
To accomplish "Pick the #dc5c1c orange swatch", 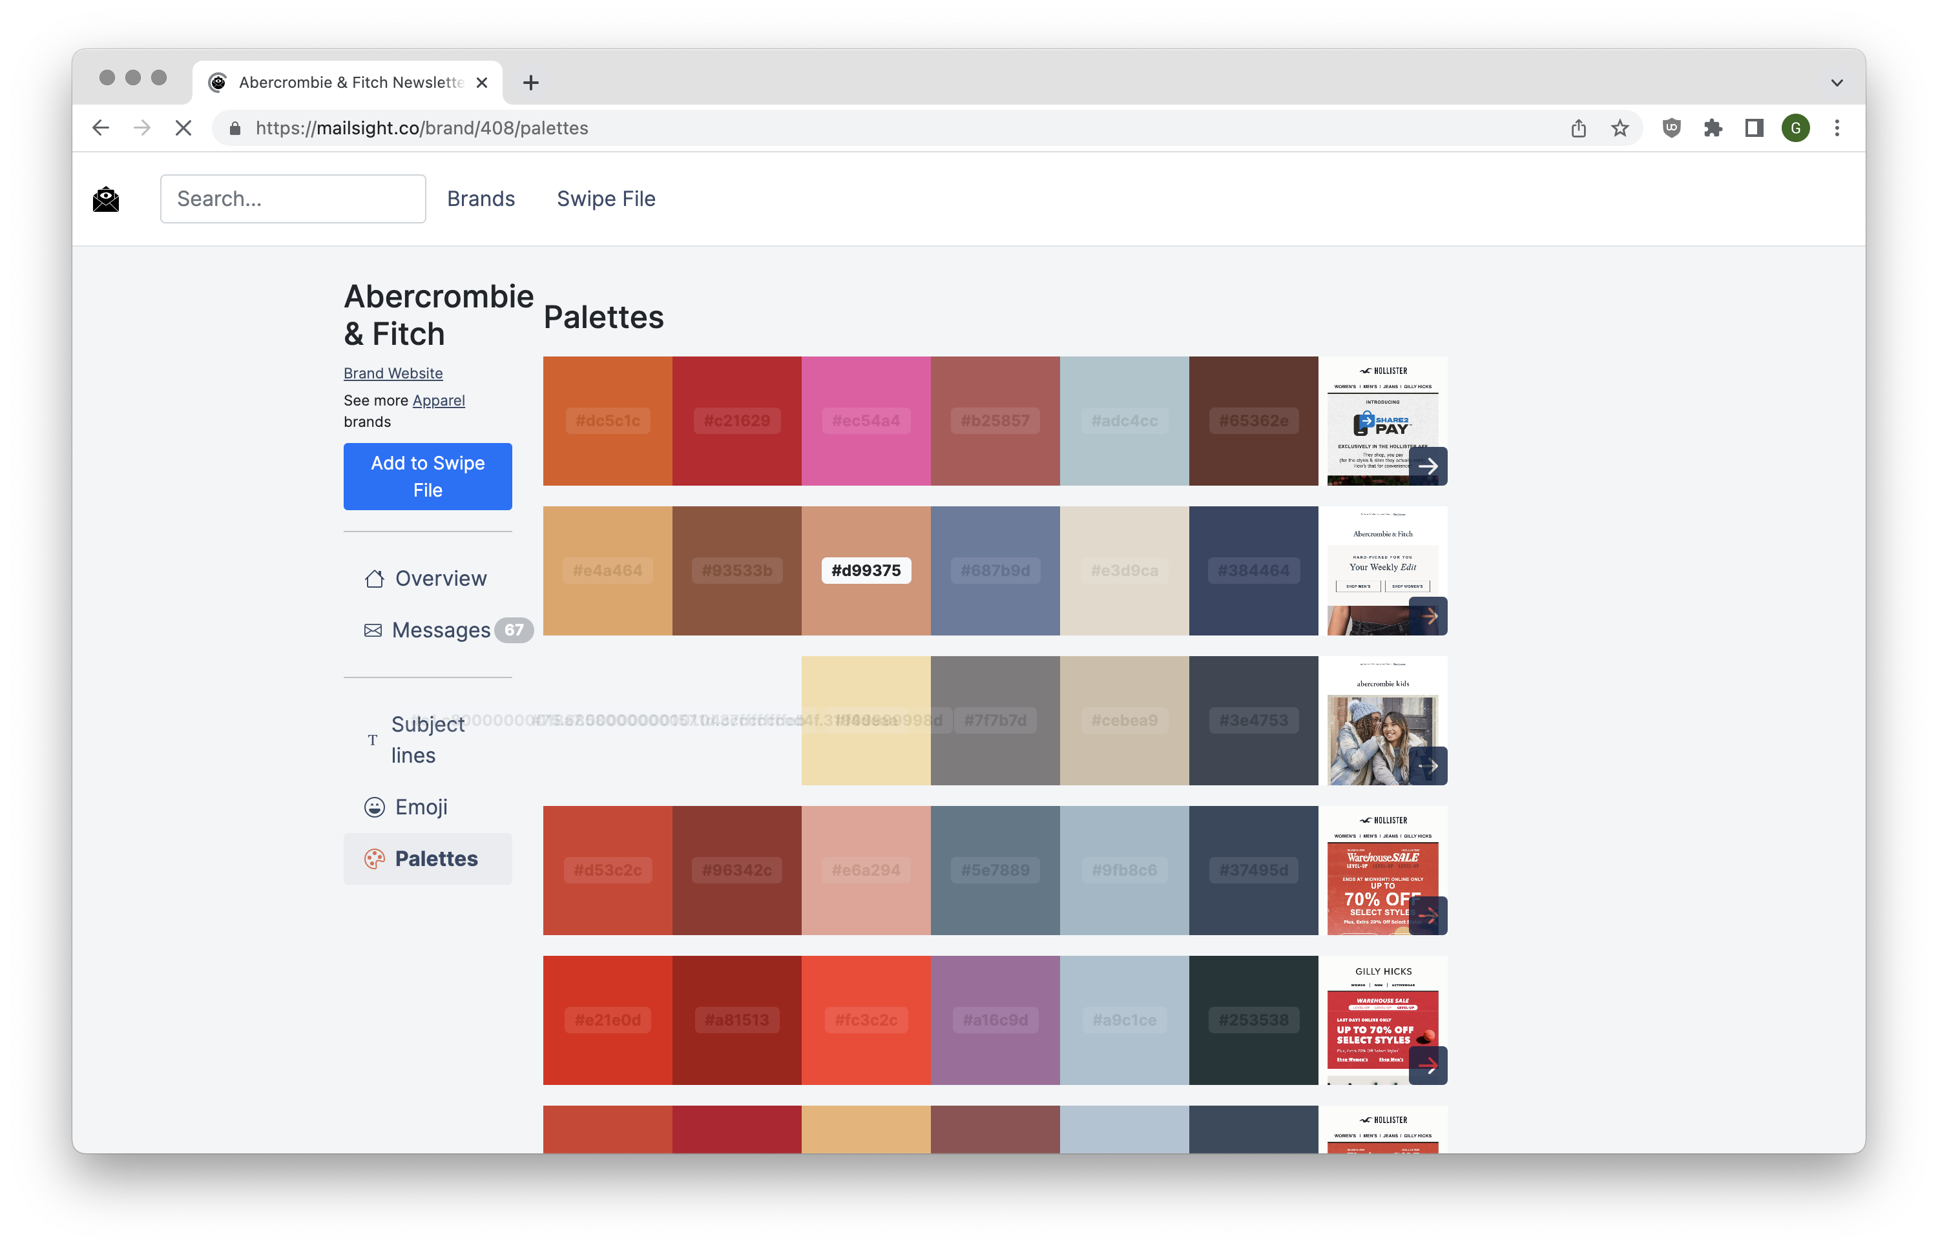I will tap(608, 421).
